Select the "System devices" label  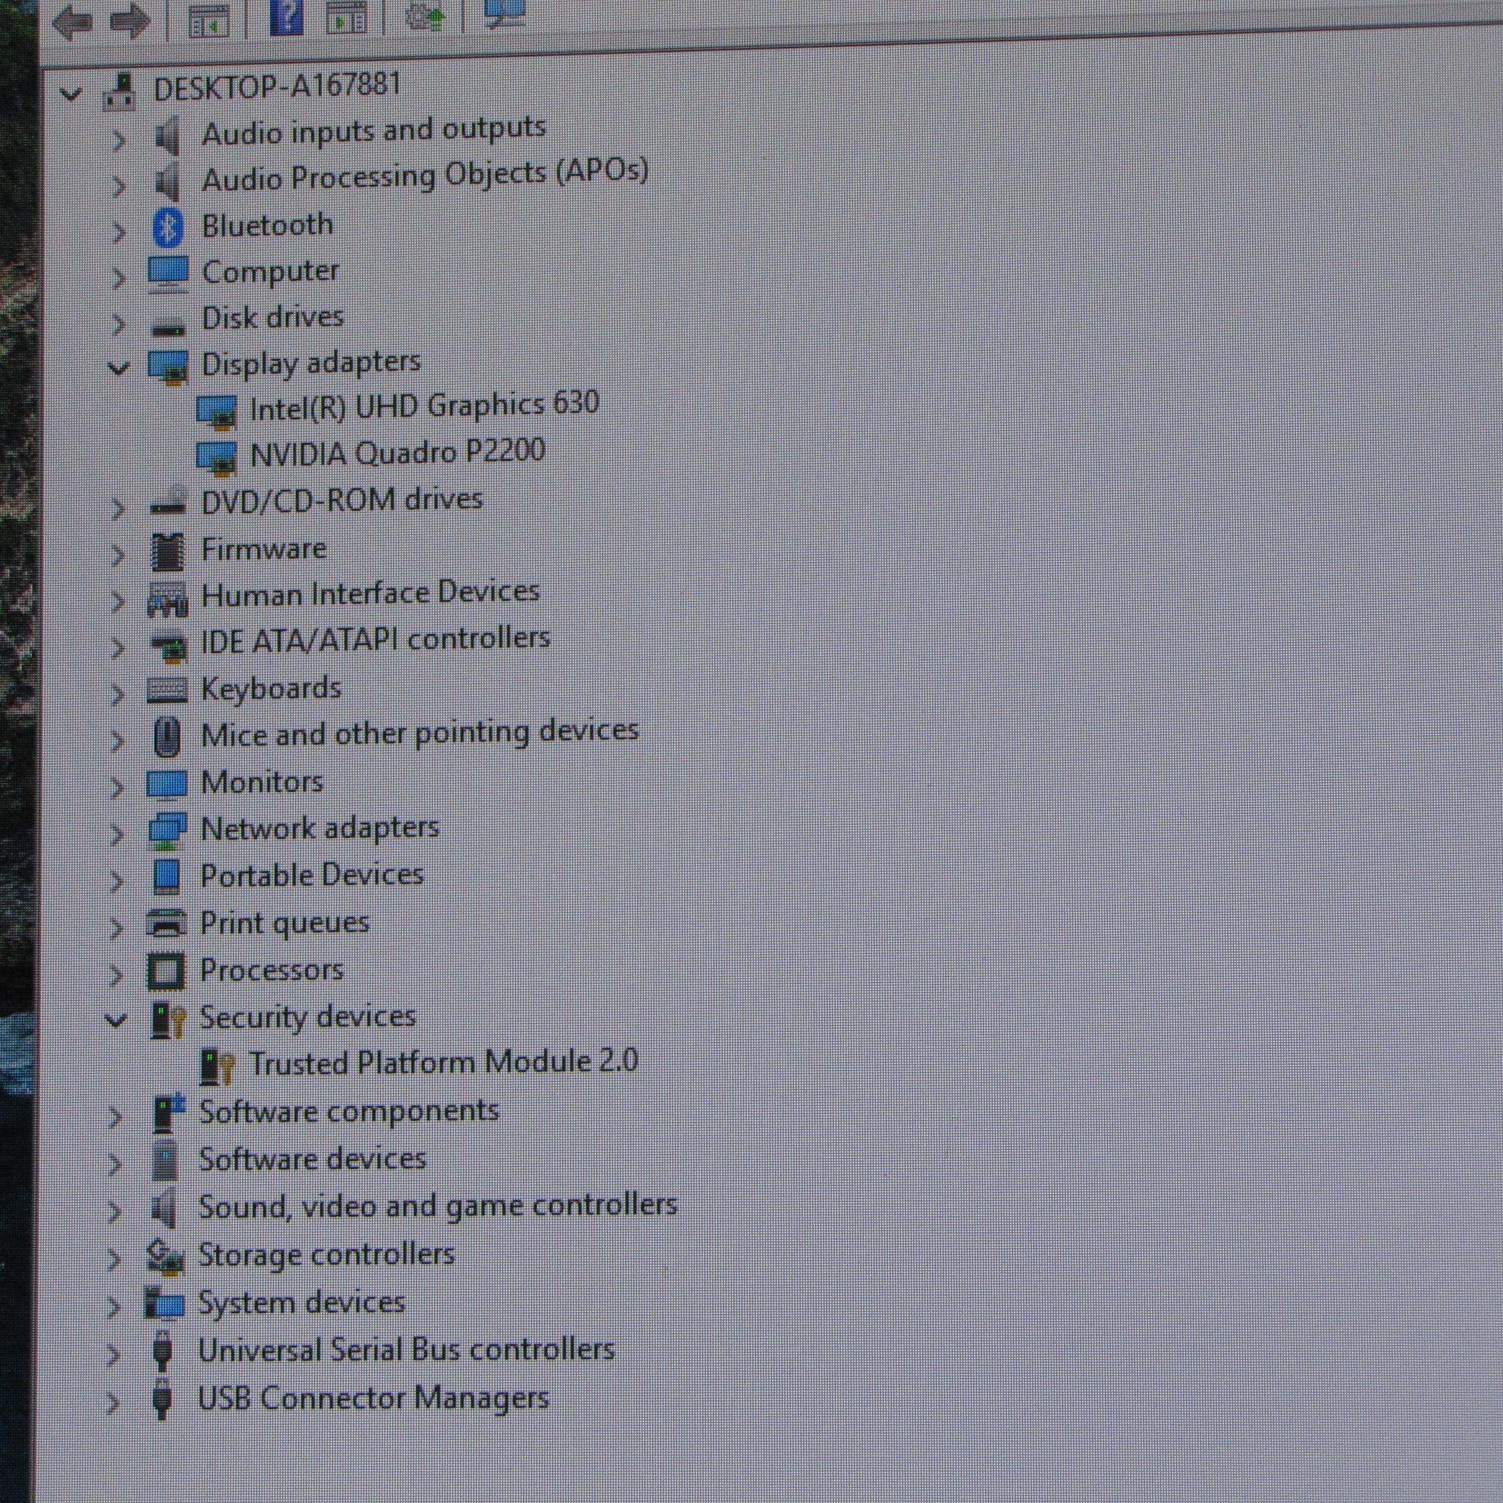[302, 1303]
